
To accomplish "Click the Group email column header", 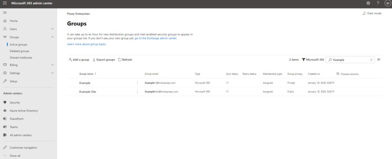I will point(151,74).
